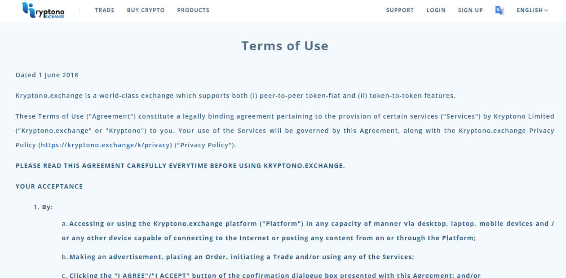This screenshot has height=278, width=566.
Task: Click the Terms of Use heading
Action: pyautogui.click(x=285, y=46)
